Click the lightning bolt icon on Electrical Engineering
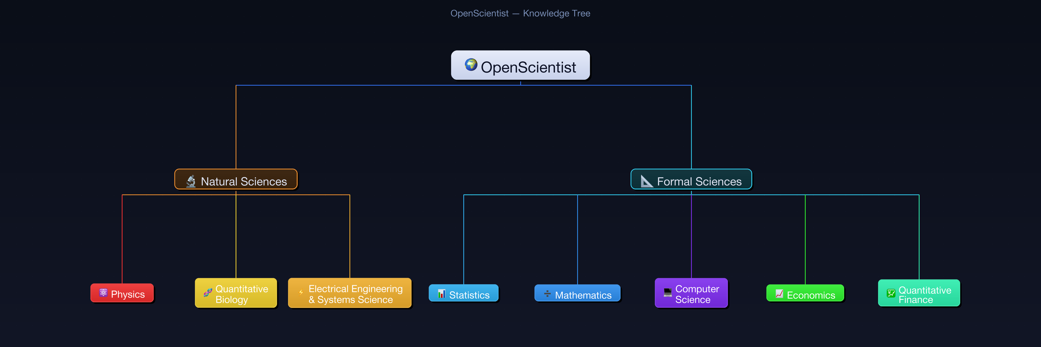The image size is (1041, 347). pyautogui.click(x=301, y=292)
